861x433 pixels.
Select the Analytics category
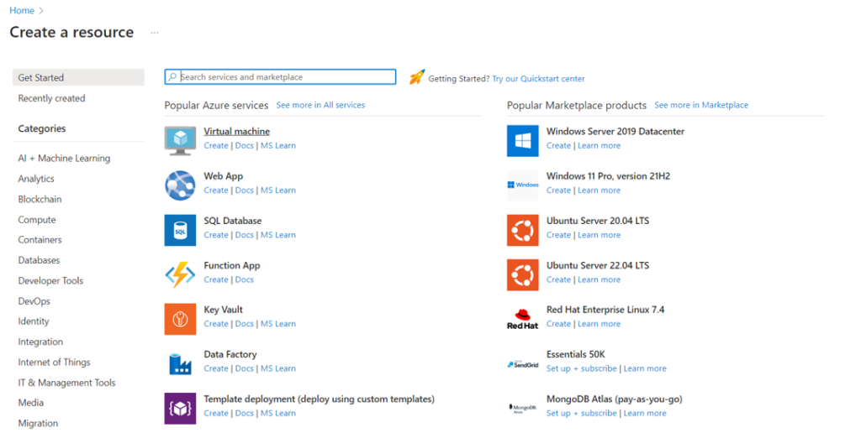(36, 179)
